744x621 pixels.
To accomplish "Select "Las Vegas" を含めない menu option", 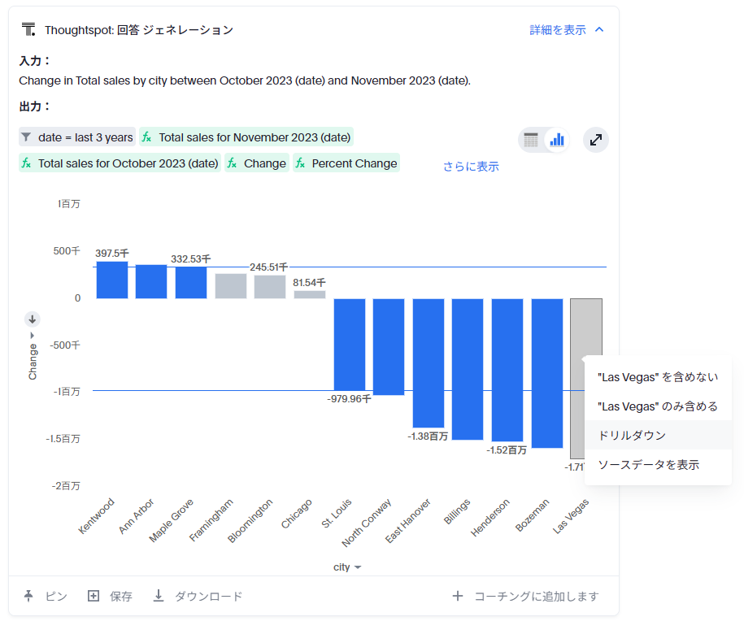I will point(657,376).
